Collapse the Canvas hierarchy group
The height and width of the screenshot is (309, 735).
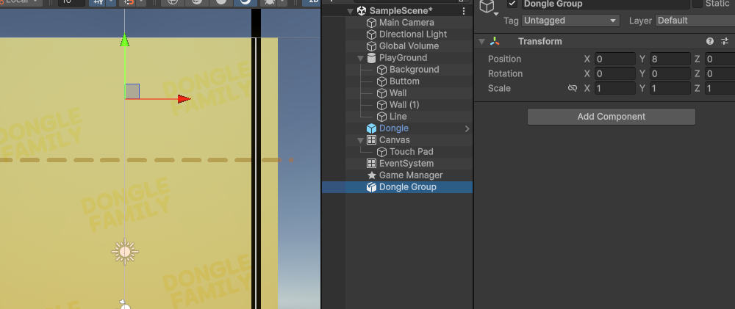pyautogui.click(x=360, y=140)
